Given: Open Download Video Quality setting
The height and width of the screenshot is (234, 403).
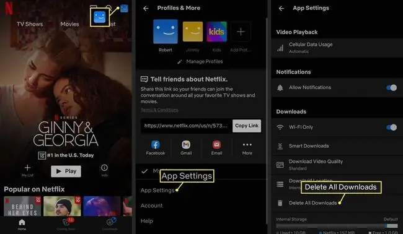Looking at the screenshot, I should click(337, 165).
